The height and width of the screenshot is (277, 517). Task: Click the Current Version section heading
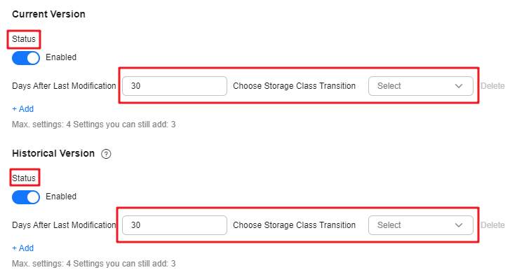tap(48, 14)
